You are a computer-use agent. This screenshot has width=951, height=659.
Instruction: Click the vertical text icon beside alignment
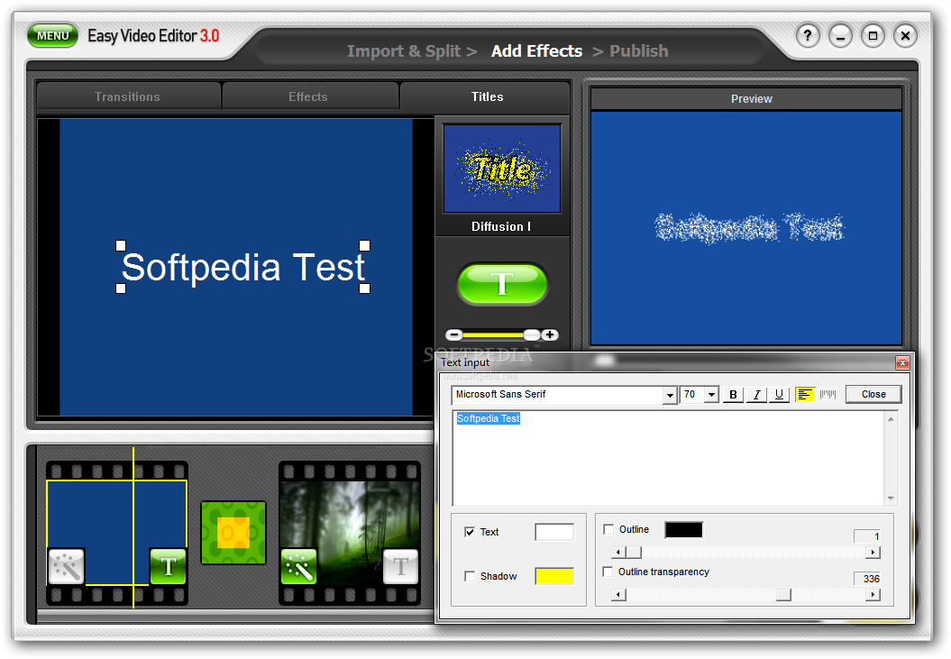pos(828,395)
